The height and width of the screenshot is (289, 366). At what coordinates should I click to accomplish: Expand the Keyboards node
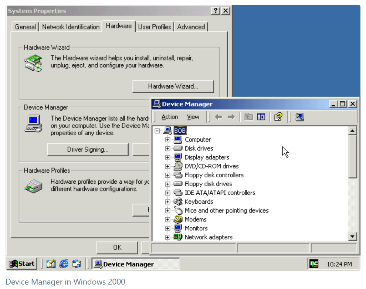point(167,202)
